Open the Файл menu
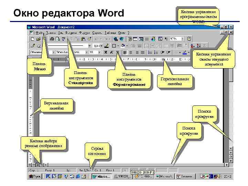Viewport: 248px width, 186px height. [39, 33]
